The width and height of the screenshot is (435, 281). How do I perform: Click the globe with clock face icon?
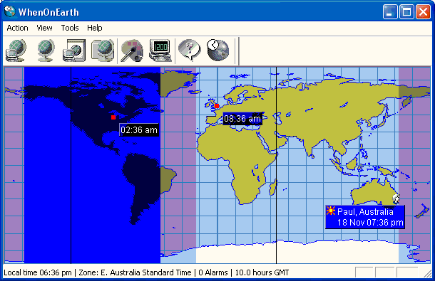pyautogui.click(x=218, y=51)
